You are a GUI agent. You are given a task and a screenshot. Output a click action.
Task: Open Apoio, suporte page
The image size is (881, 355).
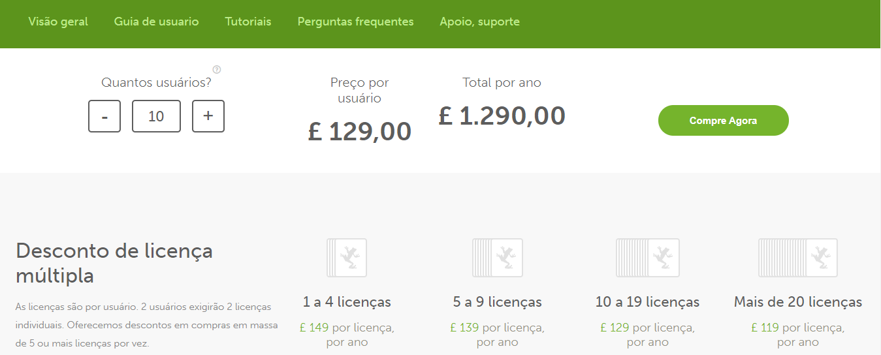point(480,22)
